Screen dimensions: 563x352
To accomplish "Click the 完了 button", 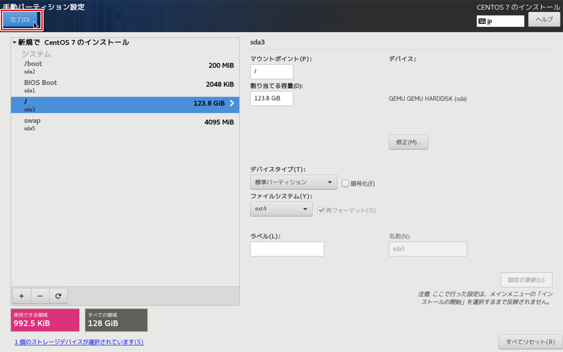I will [20, 20].
